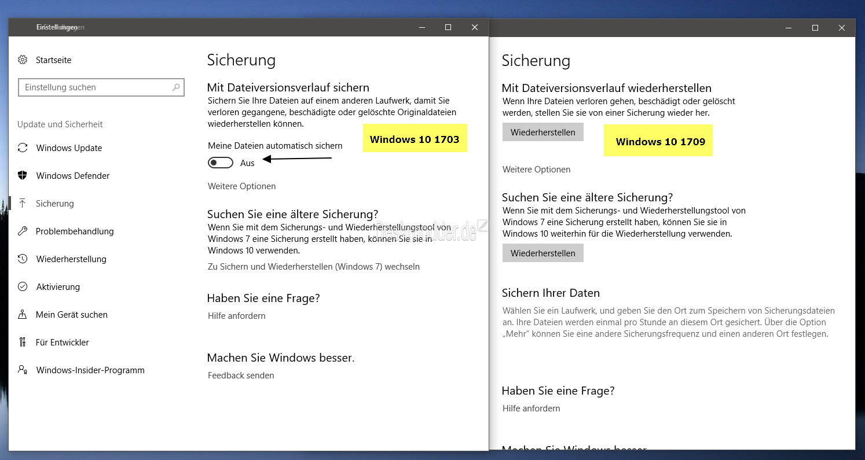Viewport: 865px width, 460px height.
Task: Click the Update und Sicherheit section label
Action: tap(60, 124)
